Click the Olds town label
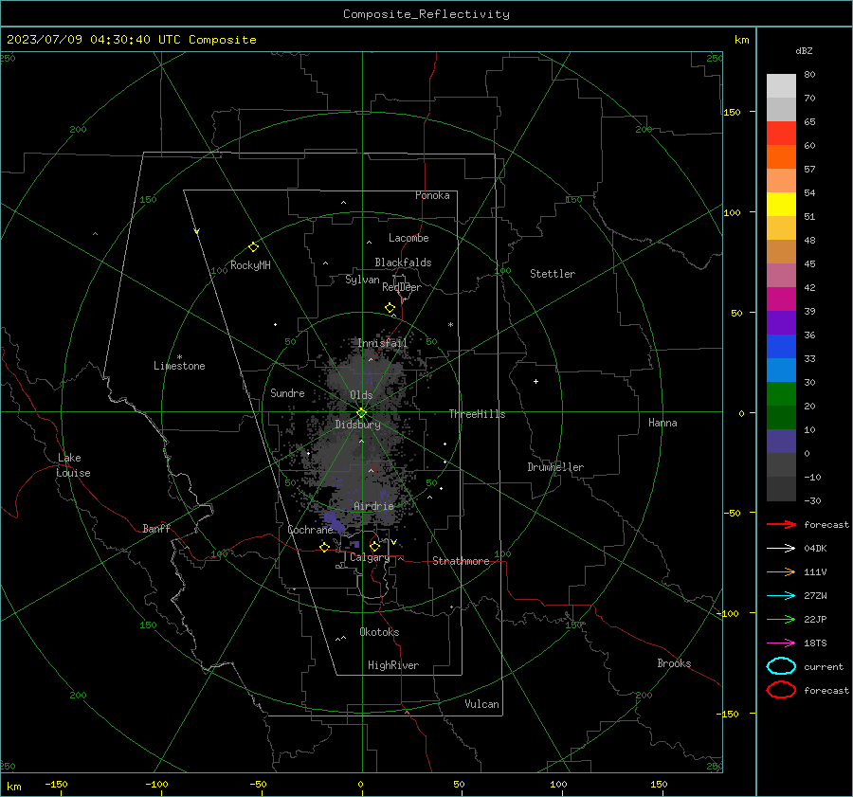Viewport: 853px width, 797px height. [x=361, y=395]
